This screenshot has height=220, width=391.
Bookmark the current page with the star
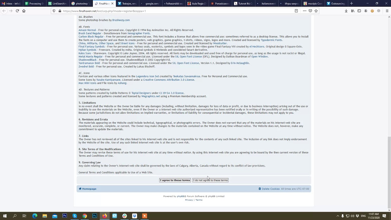316,11
